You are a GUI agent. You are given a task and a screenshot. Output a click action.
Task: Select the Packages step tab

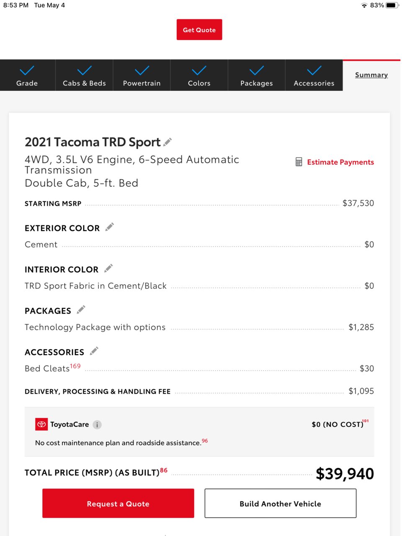(256, 75)
